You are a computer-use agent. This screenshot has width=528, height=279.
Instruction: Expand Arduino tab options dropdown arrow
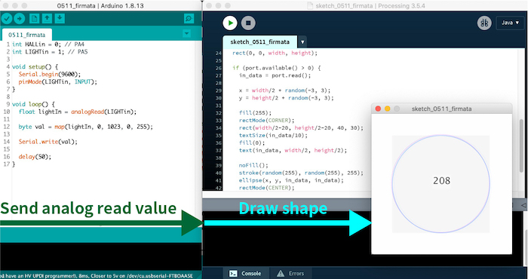[186, 33]
